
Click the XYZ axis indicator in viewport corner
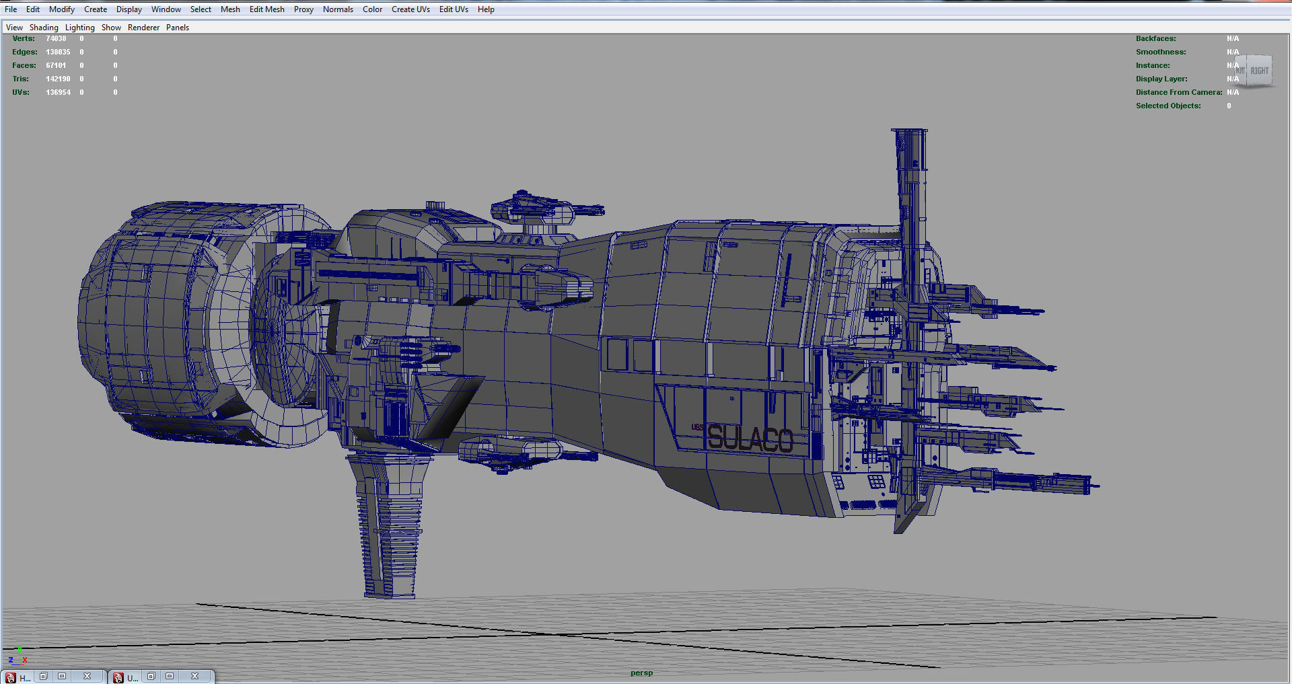click(x=17, y=657)
